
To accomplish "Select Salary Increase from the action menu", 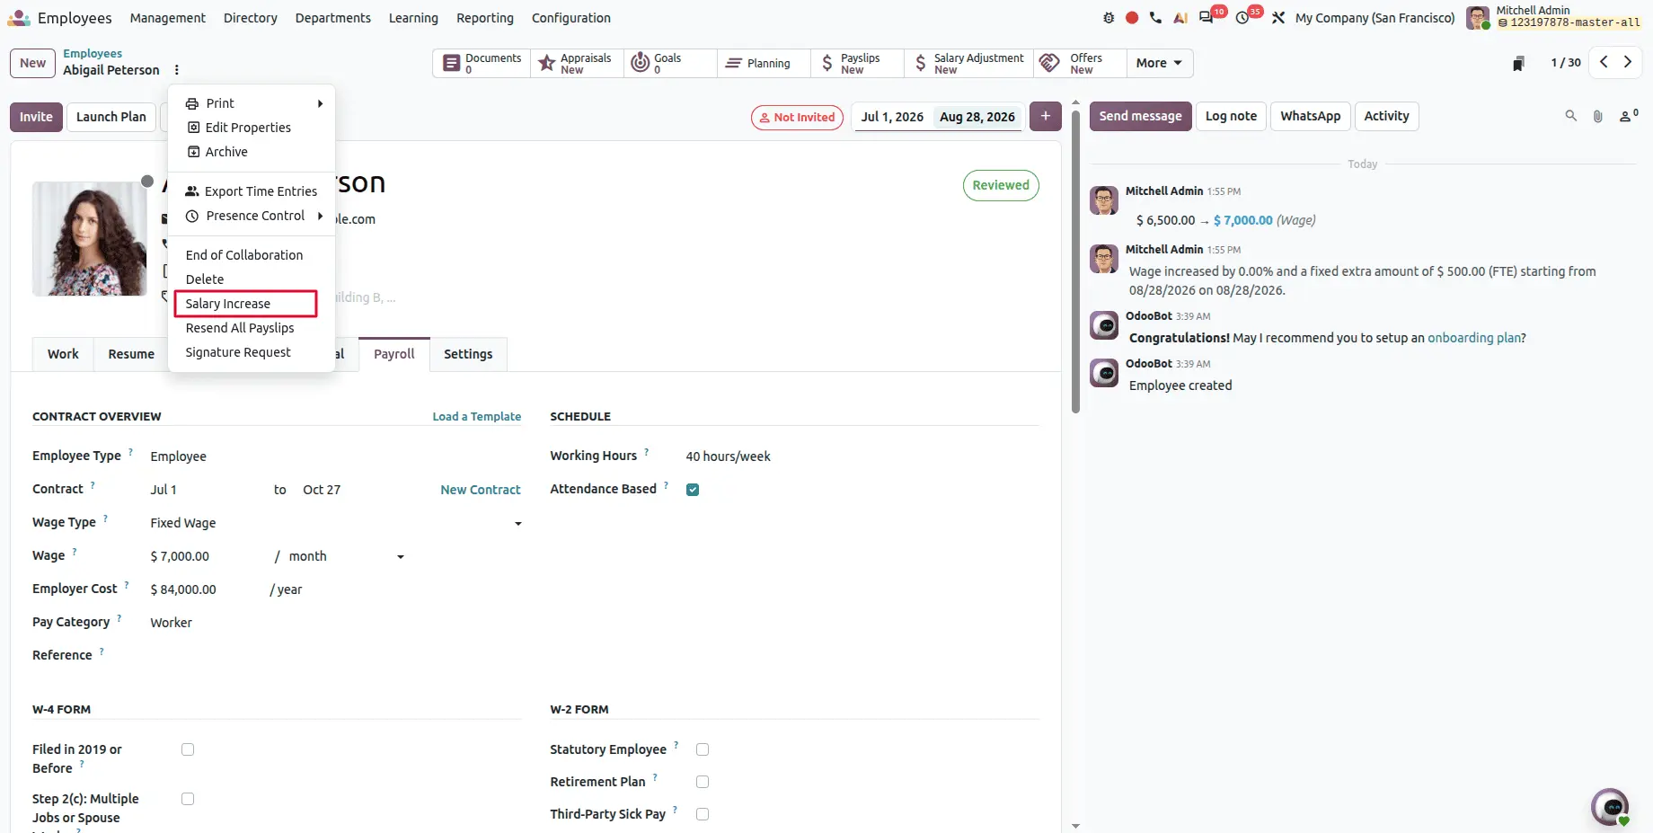I will [245, 304].
